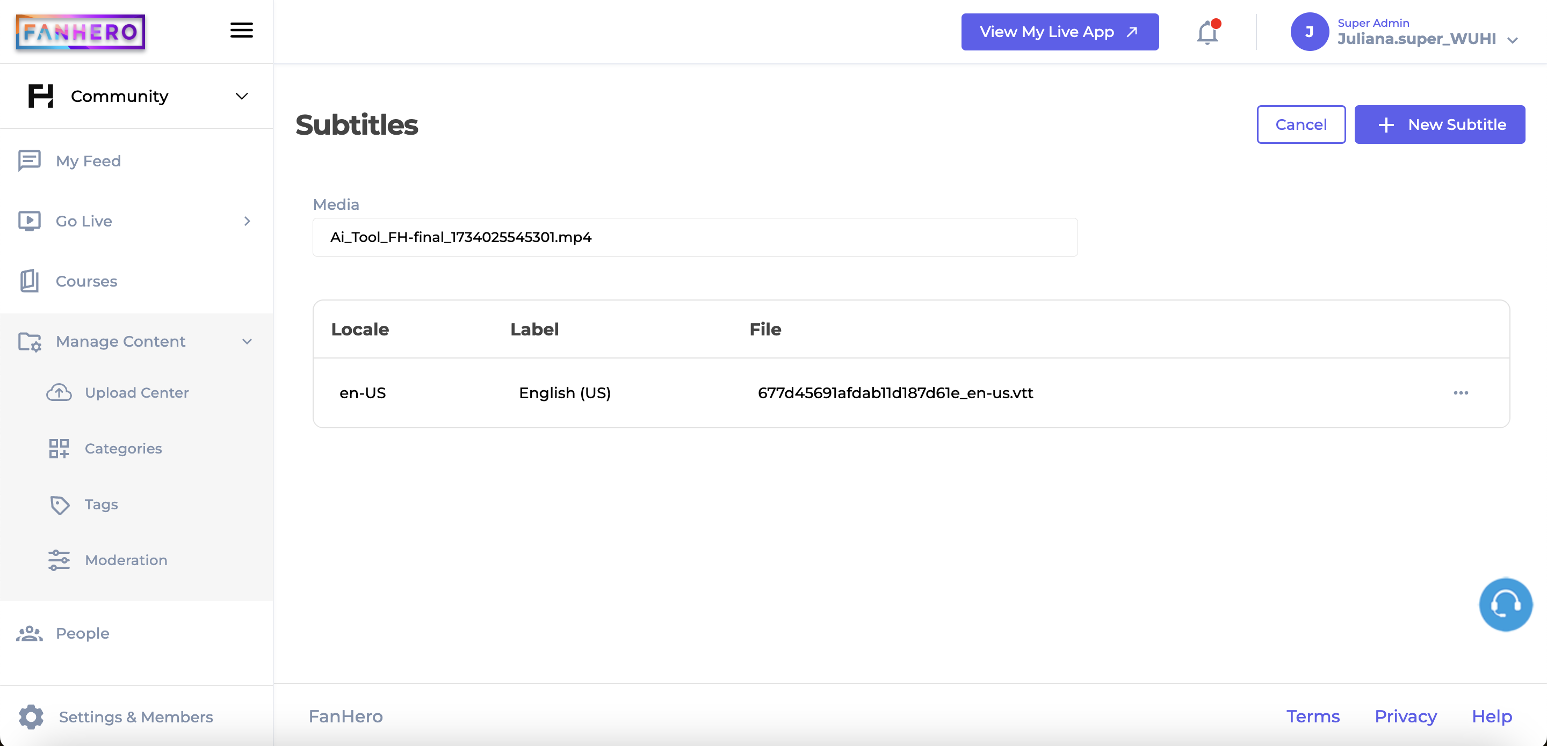Click the Categories grid icon
This screenshot has width=1547, height=746.
(x=59, y=448)
